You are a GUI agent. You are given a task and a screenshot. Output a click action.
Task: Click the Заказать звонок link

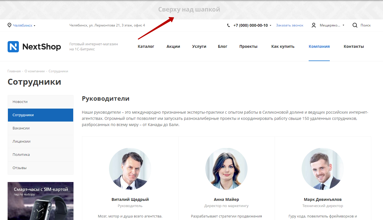[290, 25]
